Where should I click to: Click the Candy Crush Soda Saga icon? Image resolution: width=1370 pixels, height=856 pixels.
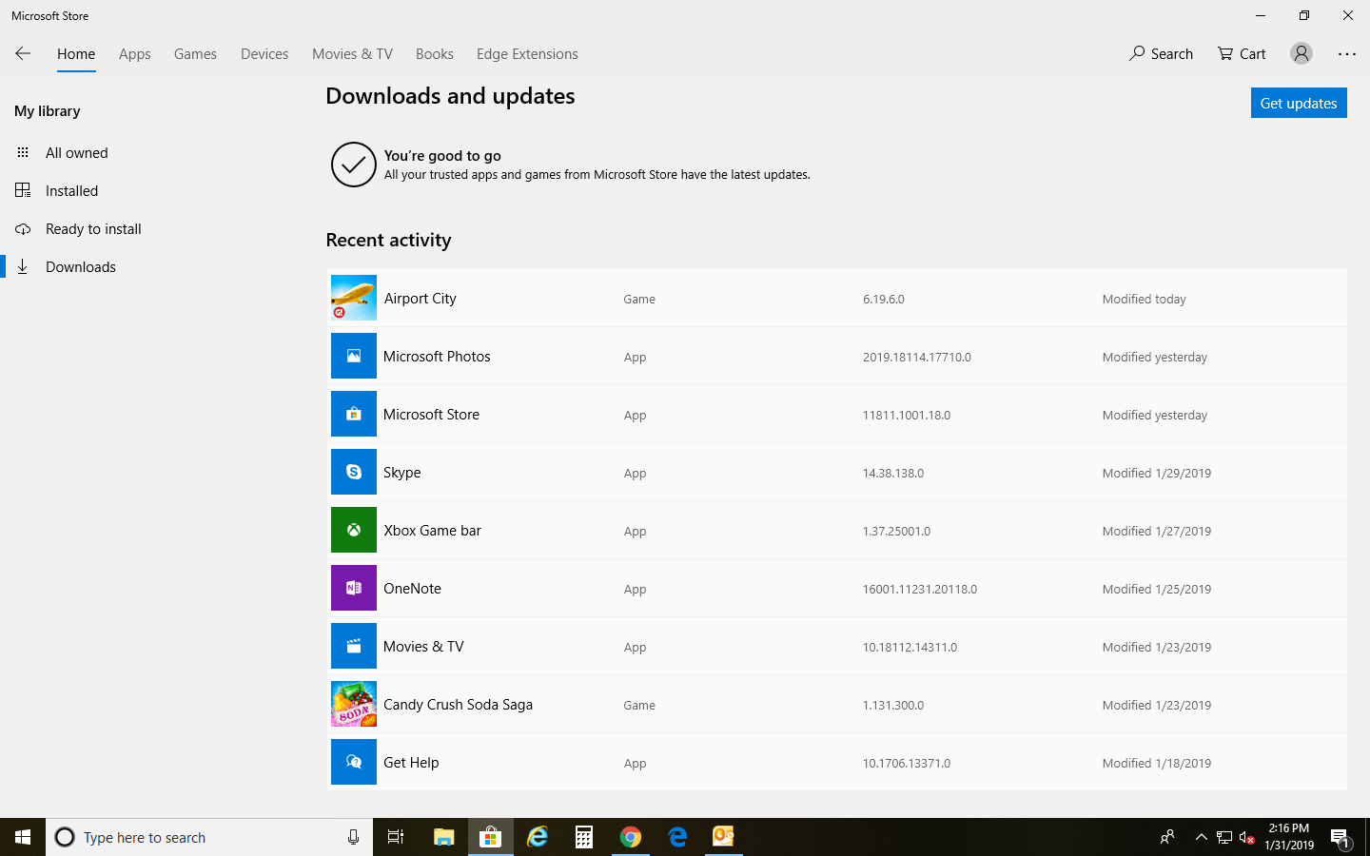point(354,704)
